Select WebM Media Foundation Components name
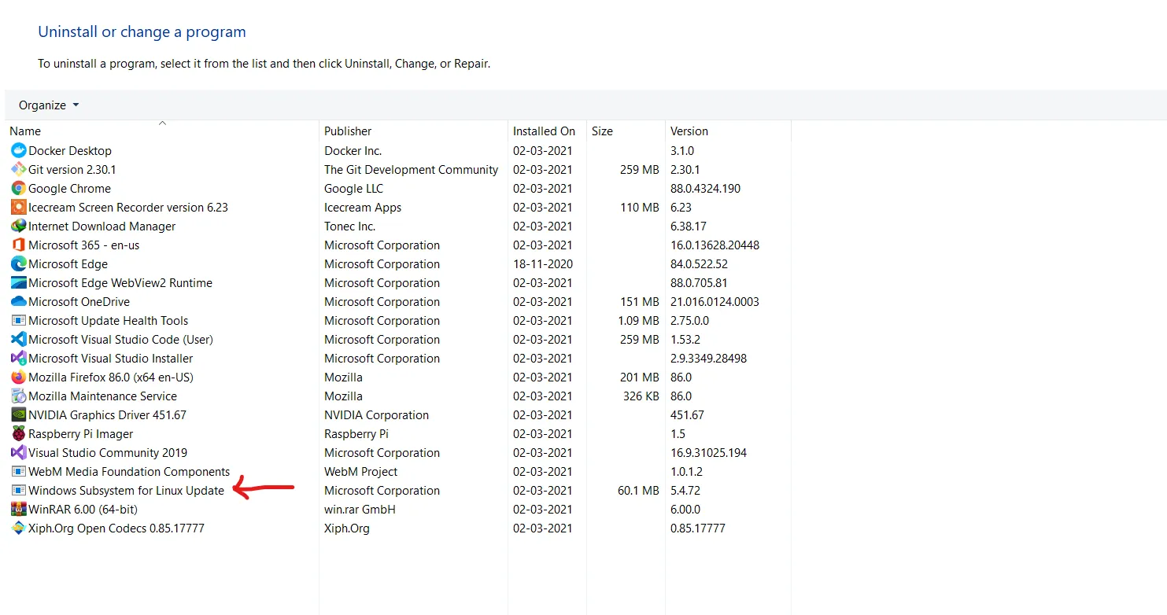 coord(129,471)
